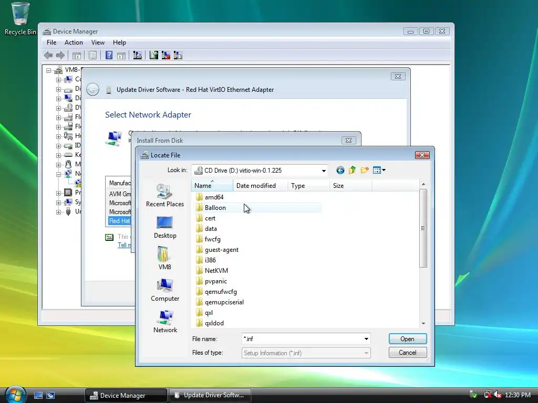The height and width of the screenshot is (403, 538).
Task: Expand the last tree node in Device Manager
Action: pyautogui.click(x=58, y=212)
